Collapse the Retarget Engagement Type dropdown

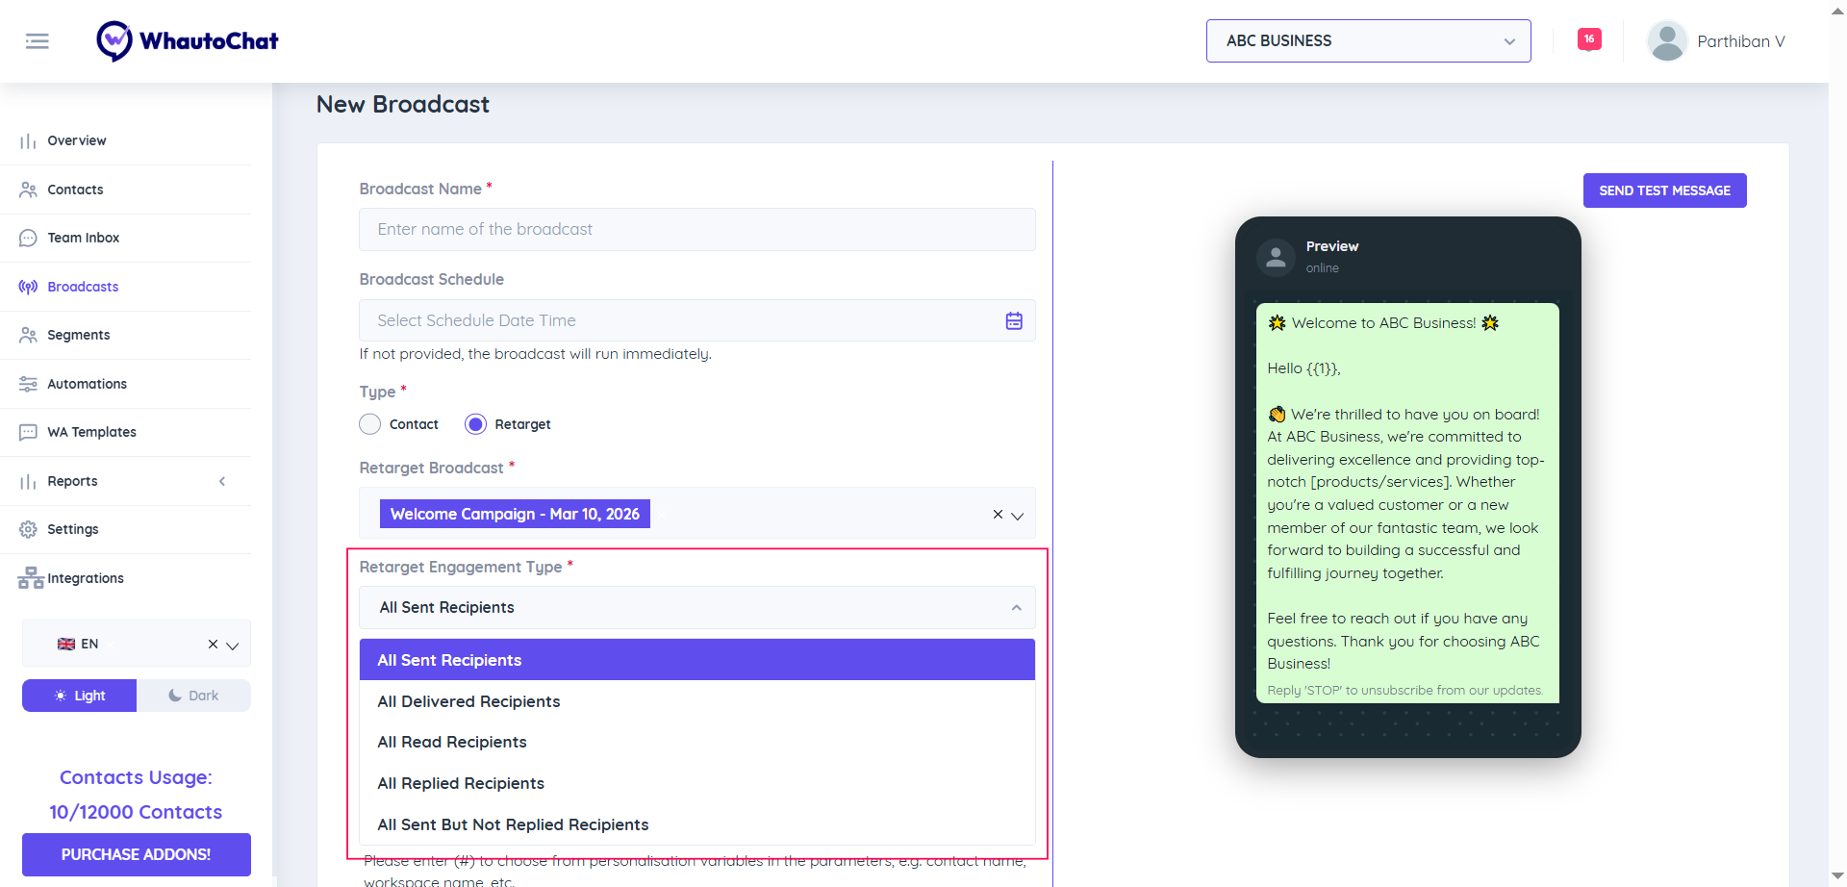coord(1016,608)
